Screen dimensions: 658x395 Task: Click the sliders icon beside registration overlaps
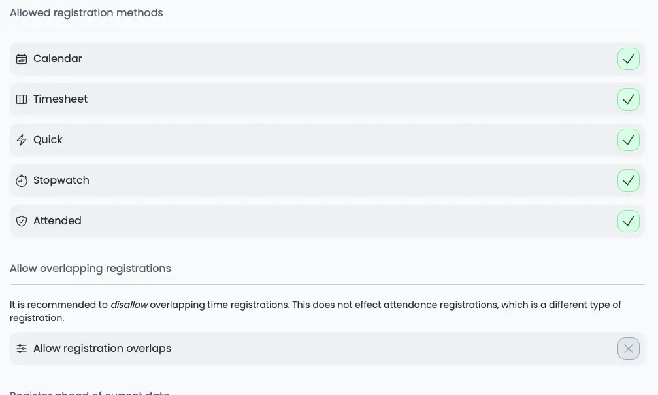[x=22, y=349]
